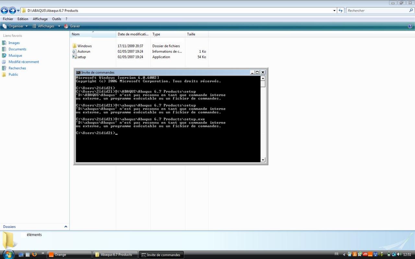Click Show Desktop in Quick Launch
The width and height of the screenshot is (415, 259).
click(x=21, y=255)
